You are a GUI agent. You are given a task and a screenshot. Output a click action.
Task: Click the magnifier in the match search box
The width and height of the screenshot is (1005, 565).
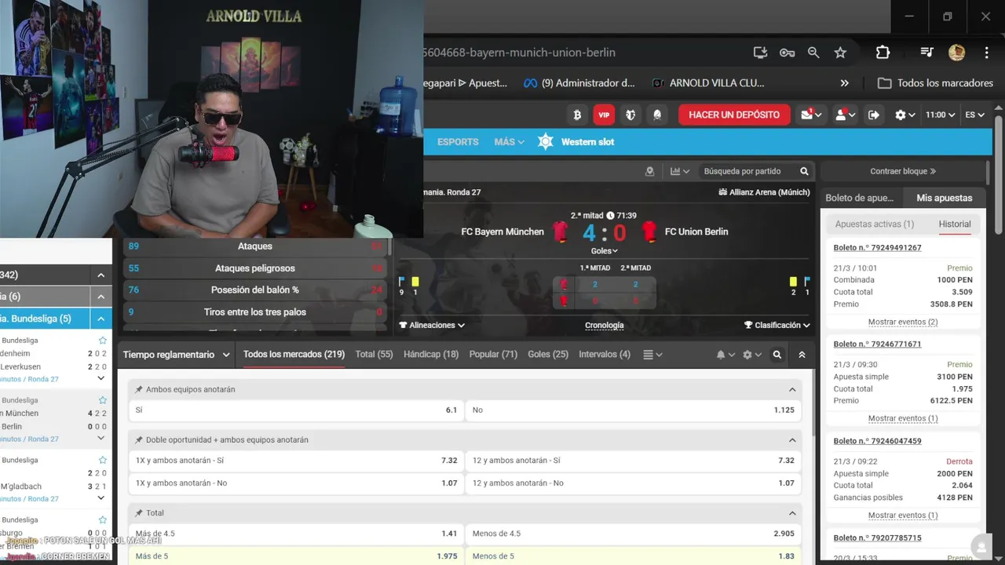click(804, 171)
